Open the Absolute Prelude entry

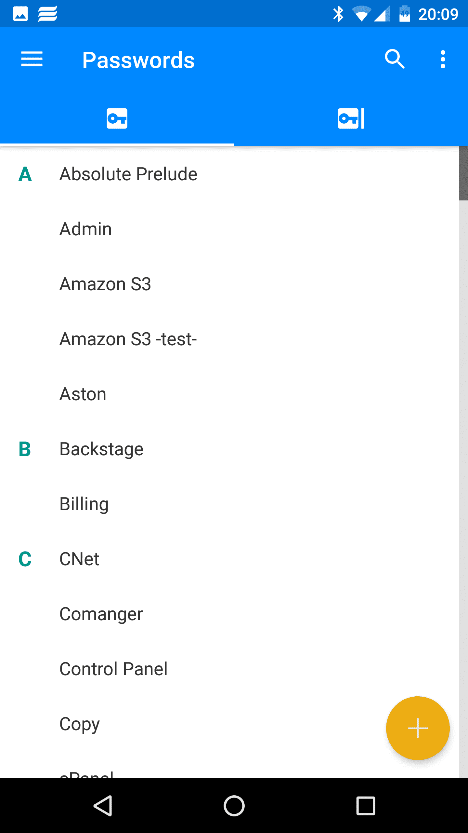(128, 174)
